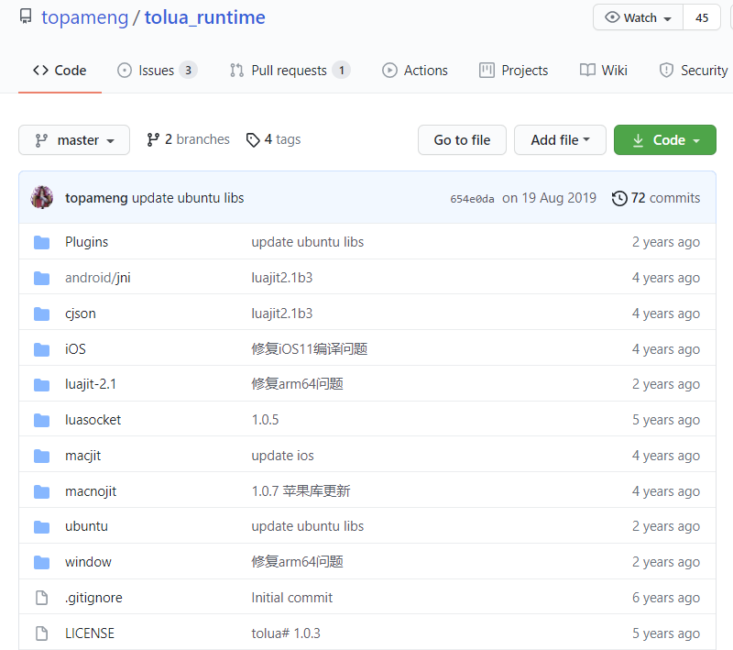Click the tag icon beside 4 tags
Image resolution: width=733 pixels, height=650 pixels.
point(253,139)
